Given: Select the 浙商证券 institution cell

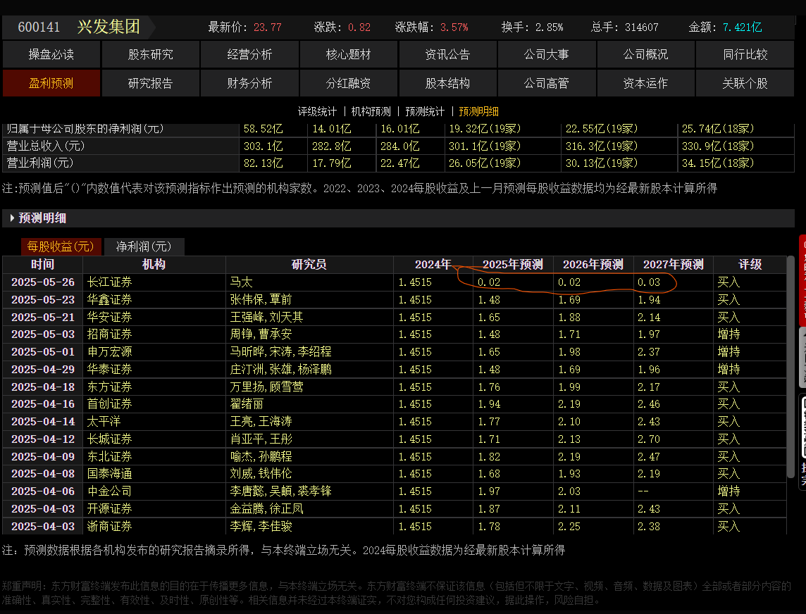Looking at the screenshot, I should click(x=154, y=526).
